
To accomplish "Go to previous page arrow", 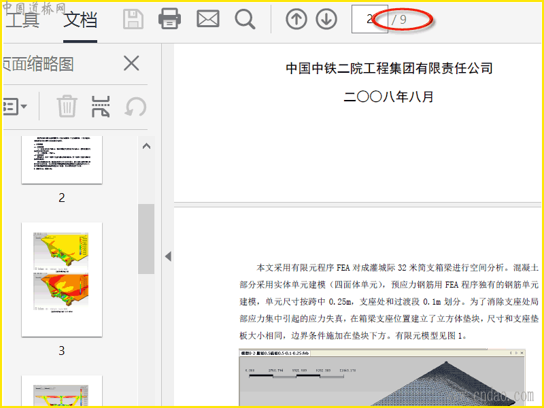I will [x=296, y=19].
